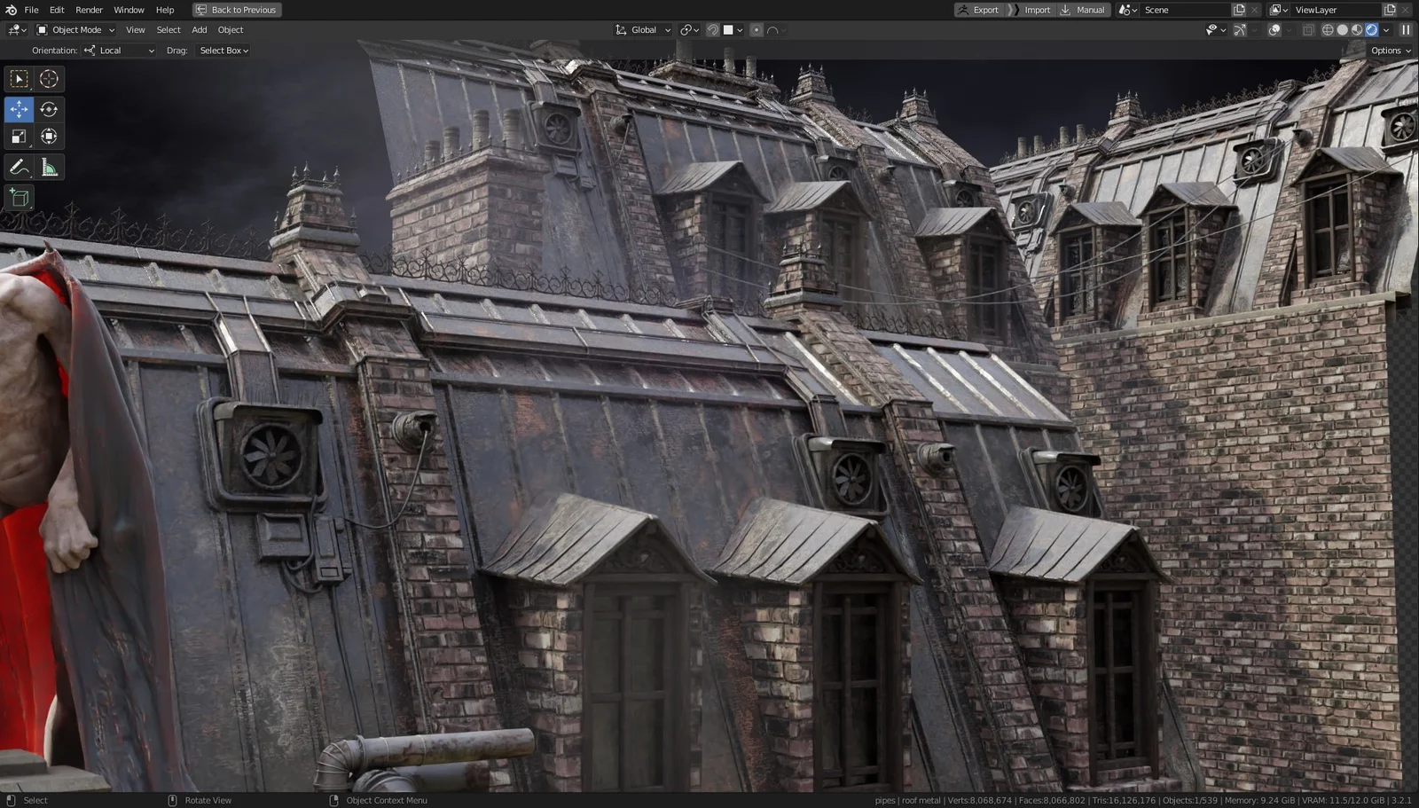Expand the Select Box drag dropdown
The image size is (1419, 808).
(222, 51)
